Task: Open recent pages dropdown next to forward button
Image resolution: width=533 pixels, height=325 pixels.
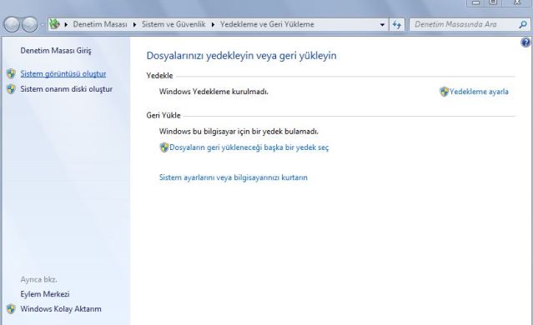Action: click(x=43, y=24)
